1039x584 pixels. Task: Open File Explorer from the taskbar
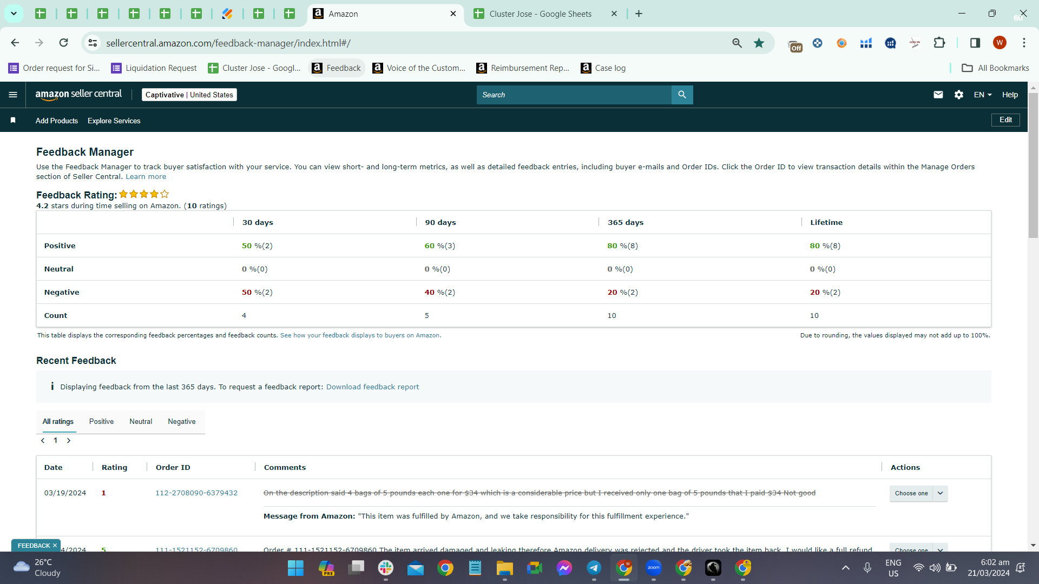point(504,568)
